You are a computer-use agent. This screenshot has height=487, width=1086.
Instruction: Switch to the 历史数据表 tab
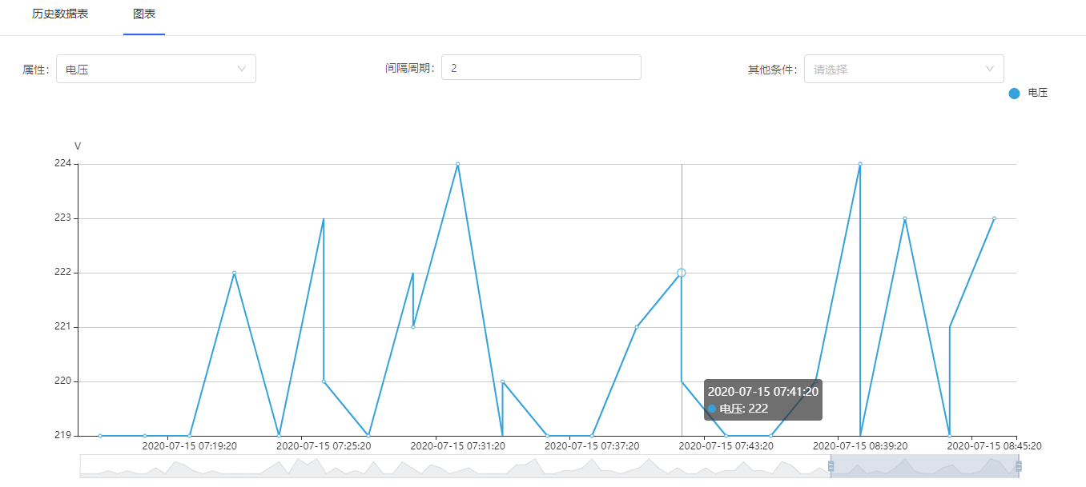pos(60,14)
